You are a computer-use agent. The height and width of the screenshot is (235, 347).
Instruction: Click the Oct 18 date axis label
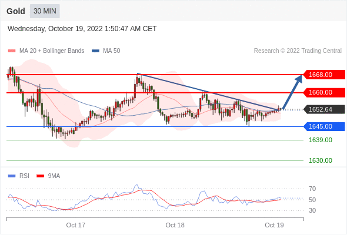tap(175, 225)
